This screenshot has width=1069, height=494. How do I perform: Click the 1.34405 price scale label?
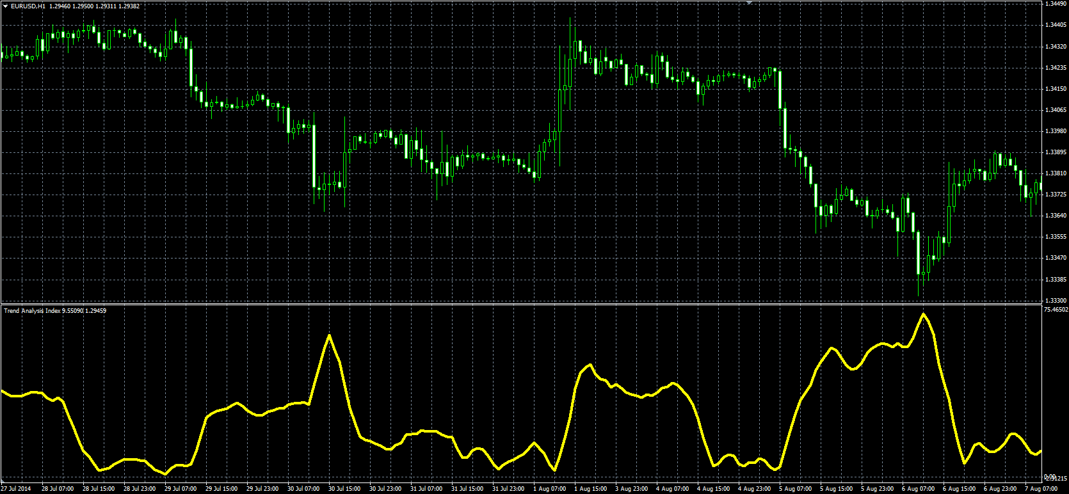point(1055,25)
